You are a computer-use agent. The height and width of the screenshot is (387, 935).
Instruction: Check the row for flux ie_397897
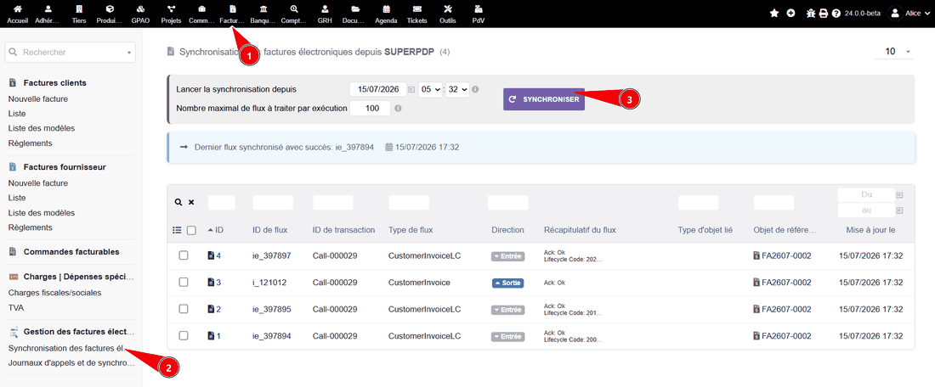(x=184, y=255)
